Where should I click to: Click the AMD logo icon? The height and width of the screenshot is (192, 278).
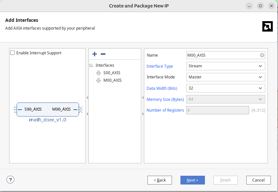point(267,26)
